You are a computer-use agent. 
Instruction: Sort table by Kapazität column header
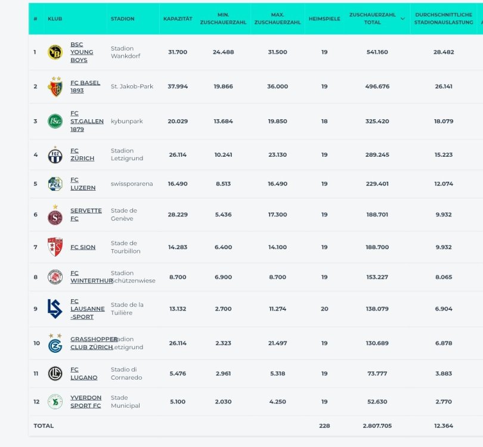point(178,19)
